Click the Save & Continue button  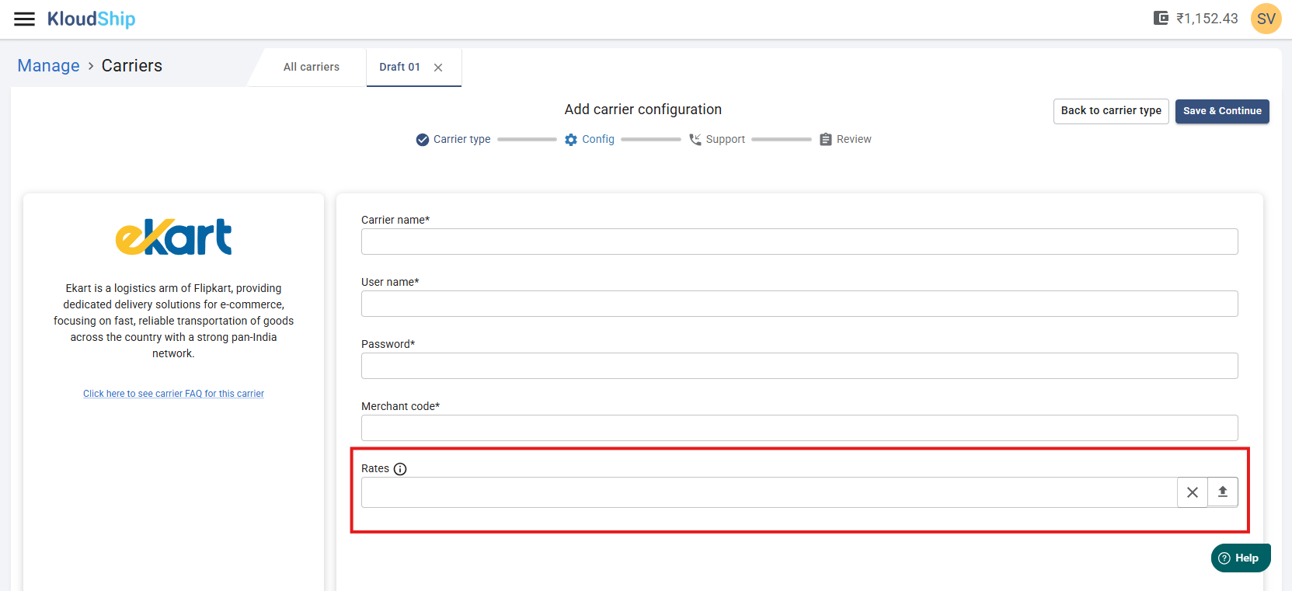point(1222,111)
